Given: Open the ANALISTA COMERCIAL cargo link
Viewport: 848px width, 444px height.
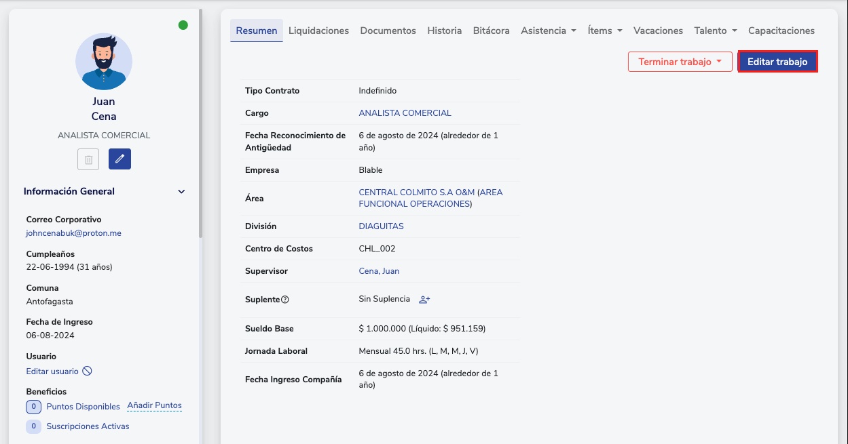Looking at the screenshot, I should click(405, 113).
